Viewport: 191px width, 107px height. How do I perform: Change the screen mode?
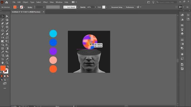tap(5, 84)
